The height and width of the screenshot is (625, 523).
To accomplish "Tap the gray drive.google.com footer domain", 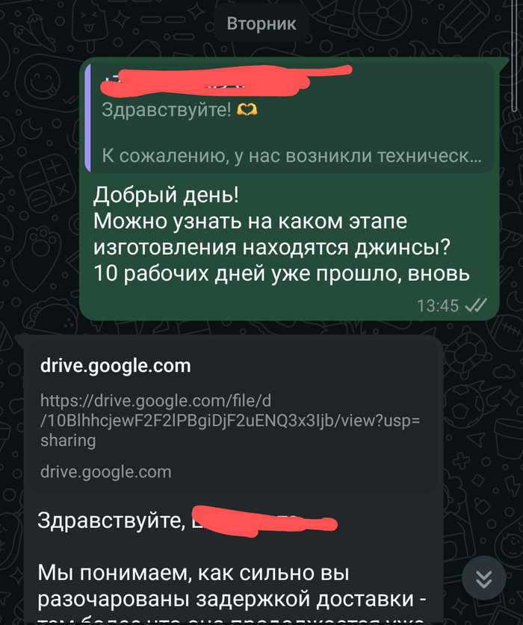I will coord(105,472).
